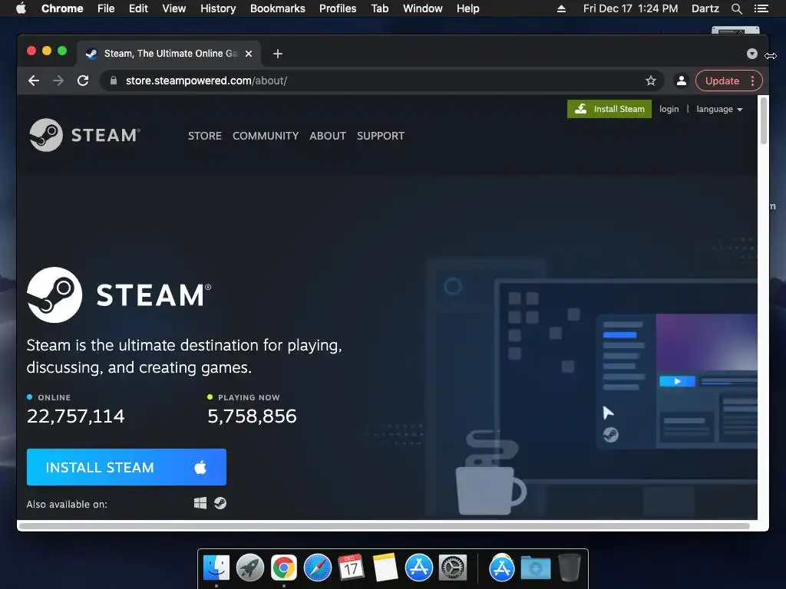Viewport: 786px width, 589px height.
Task: Click the horizontal page scrollbar
Action: click(x=385, y=526)
